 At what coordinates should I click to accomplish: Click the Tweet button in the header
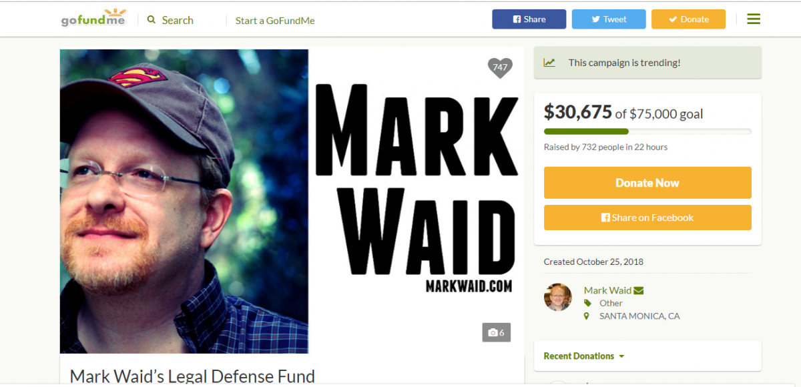[x=609, y=19]
